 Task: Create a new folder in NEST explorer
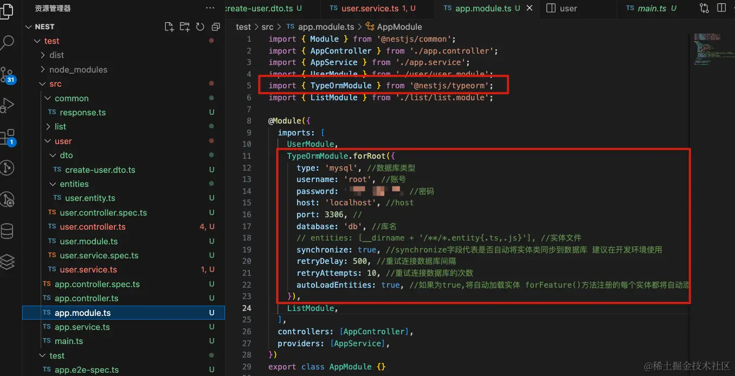[x=185, y=27]
